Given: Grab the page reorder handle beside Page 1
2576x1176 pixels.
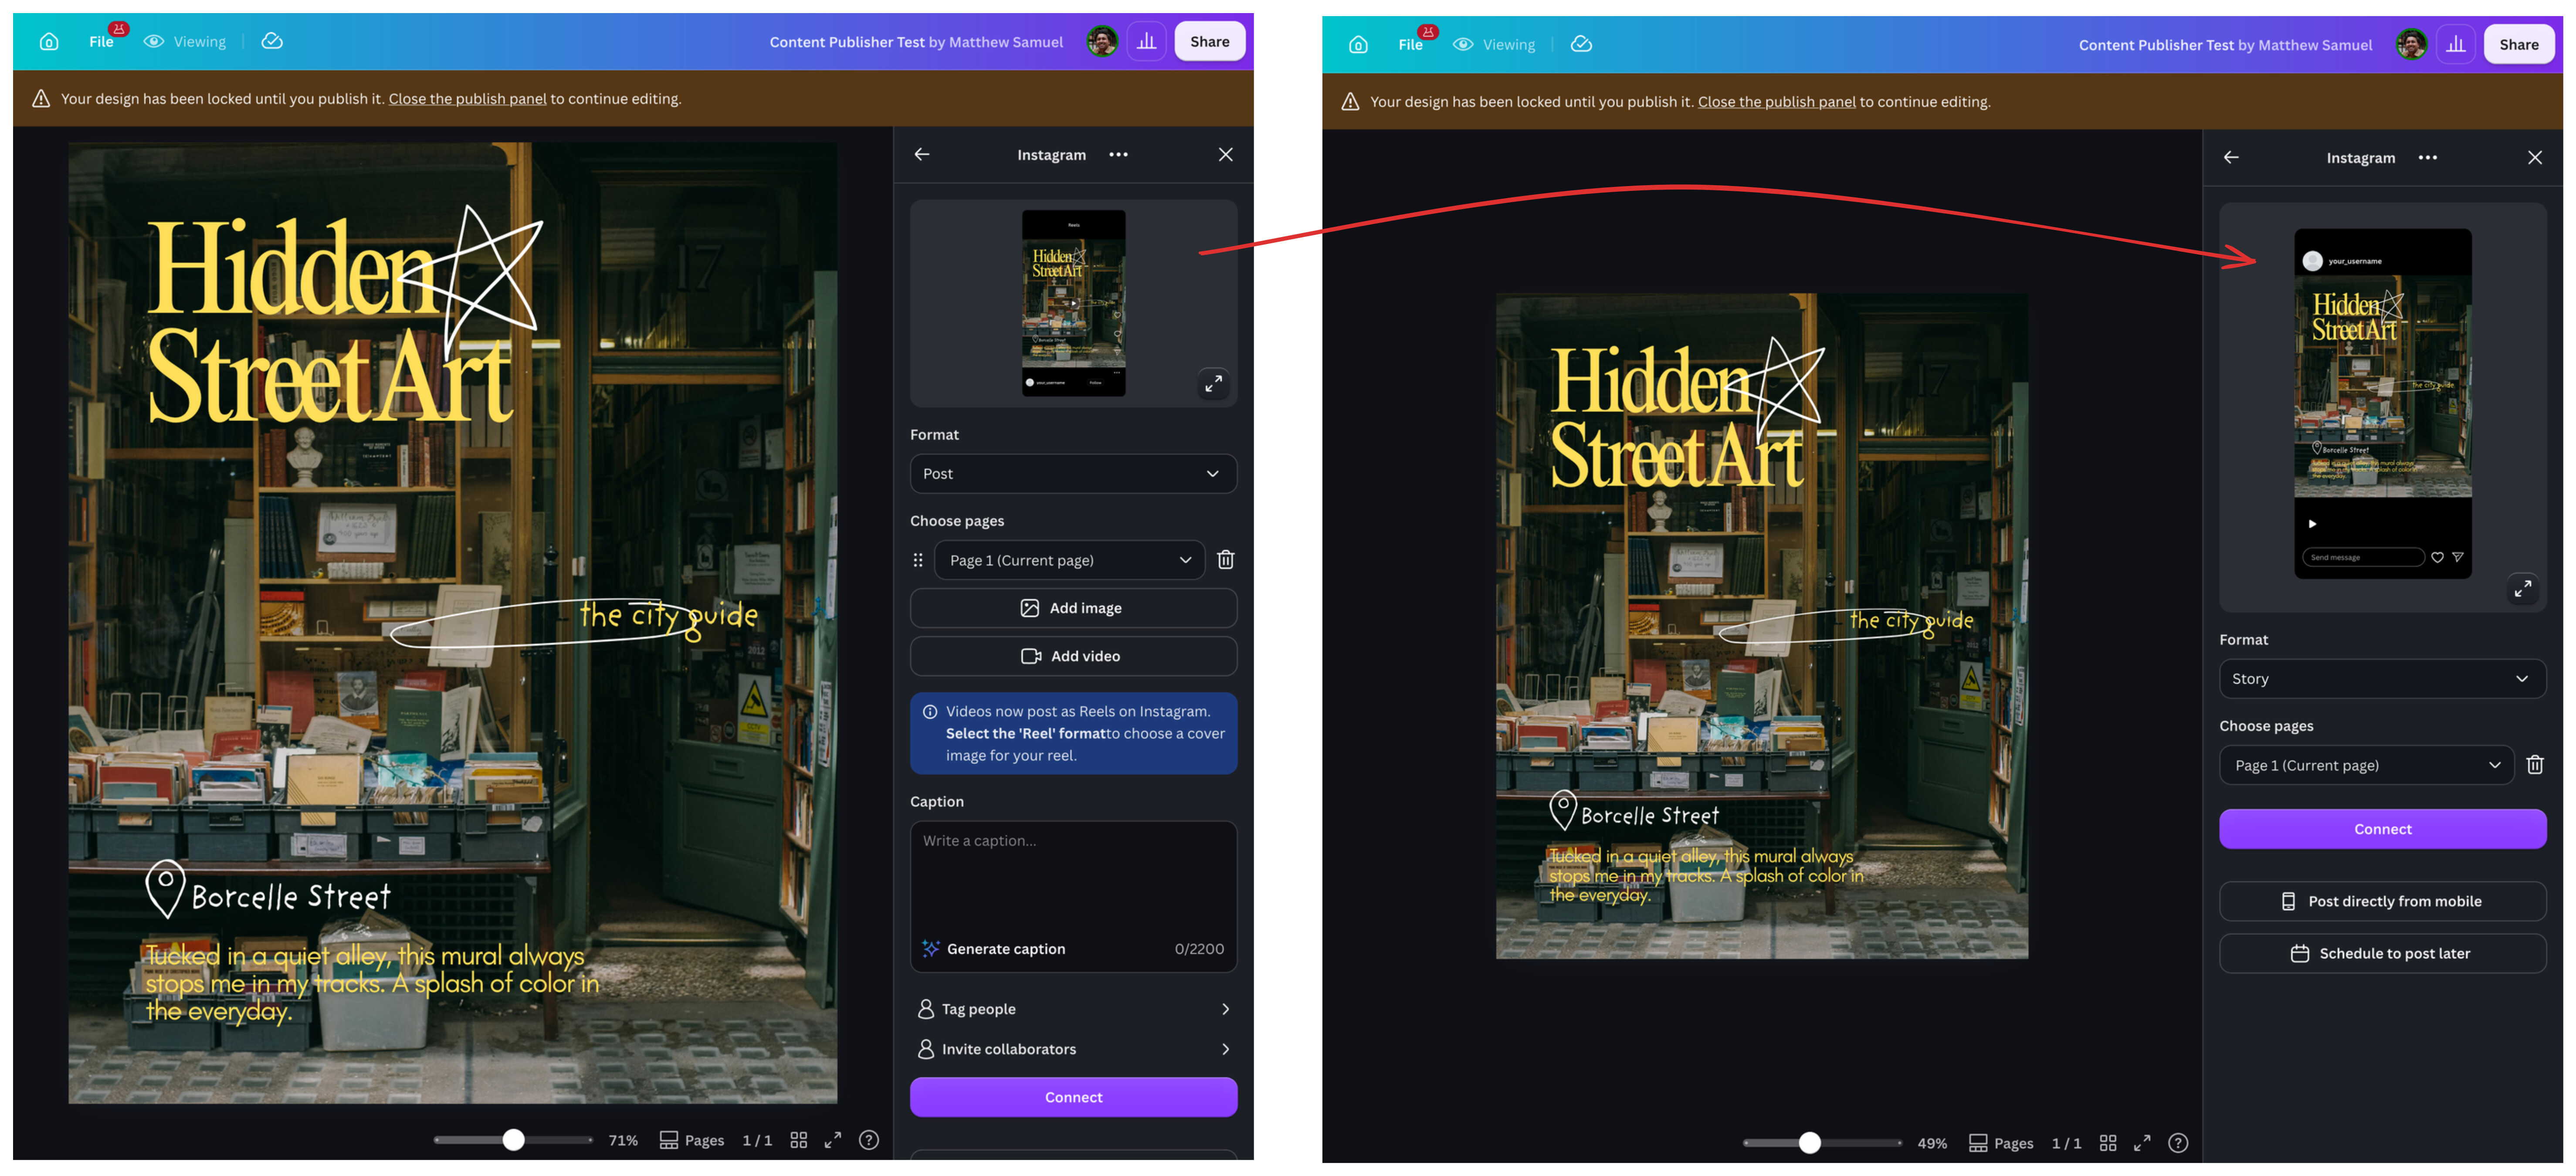Looking at the screenshot, I should (918, 561).
